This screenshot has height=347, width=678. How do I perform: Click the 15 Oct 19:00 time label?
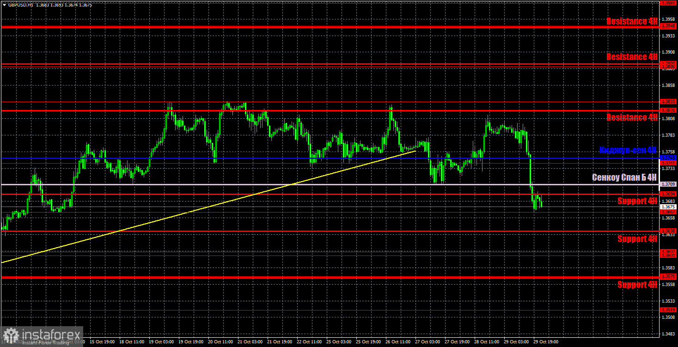click(103, 342)
